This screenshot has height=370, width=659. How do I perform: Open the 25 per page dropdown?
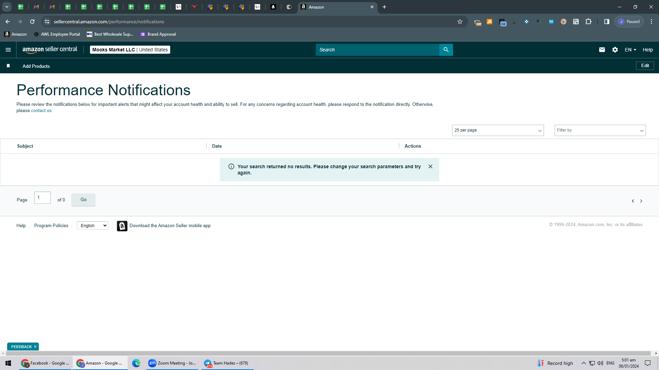pyautogui.click(x=498, y=130)
